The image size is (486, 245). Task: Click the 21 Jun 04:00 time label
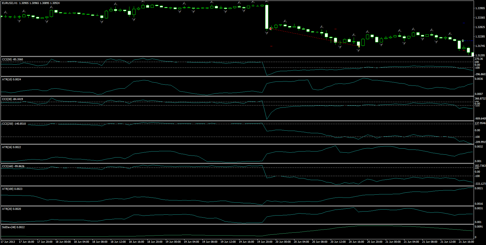(x=412, y=242)
